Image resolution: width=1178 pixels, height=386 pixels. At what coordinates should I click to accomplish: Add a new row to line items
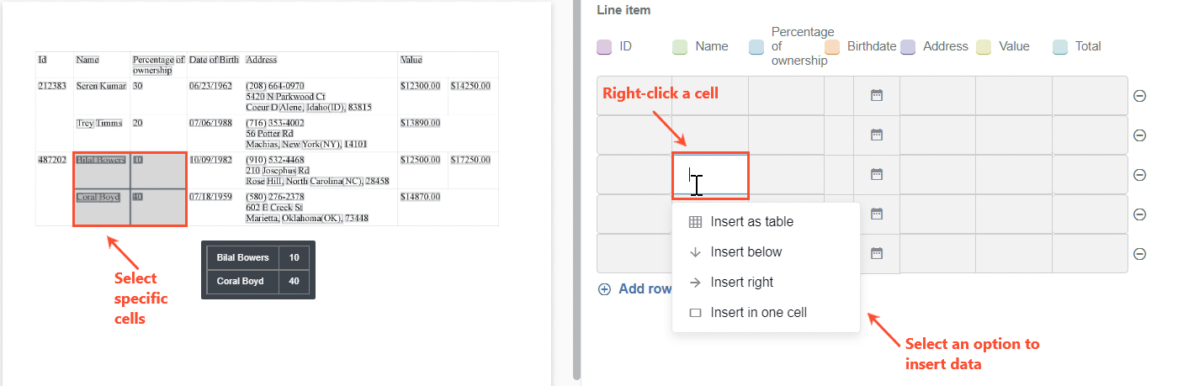point(635,288)
